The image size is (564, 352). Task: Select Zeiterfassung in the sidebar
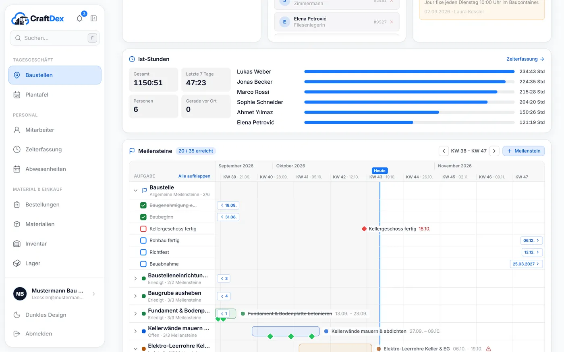pyautogui.click(x=55, y=150)
